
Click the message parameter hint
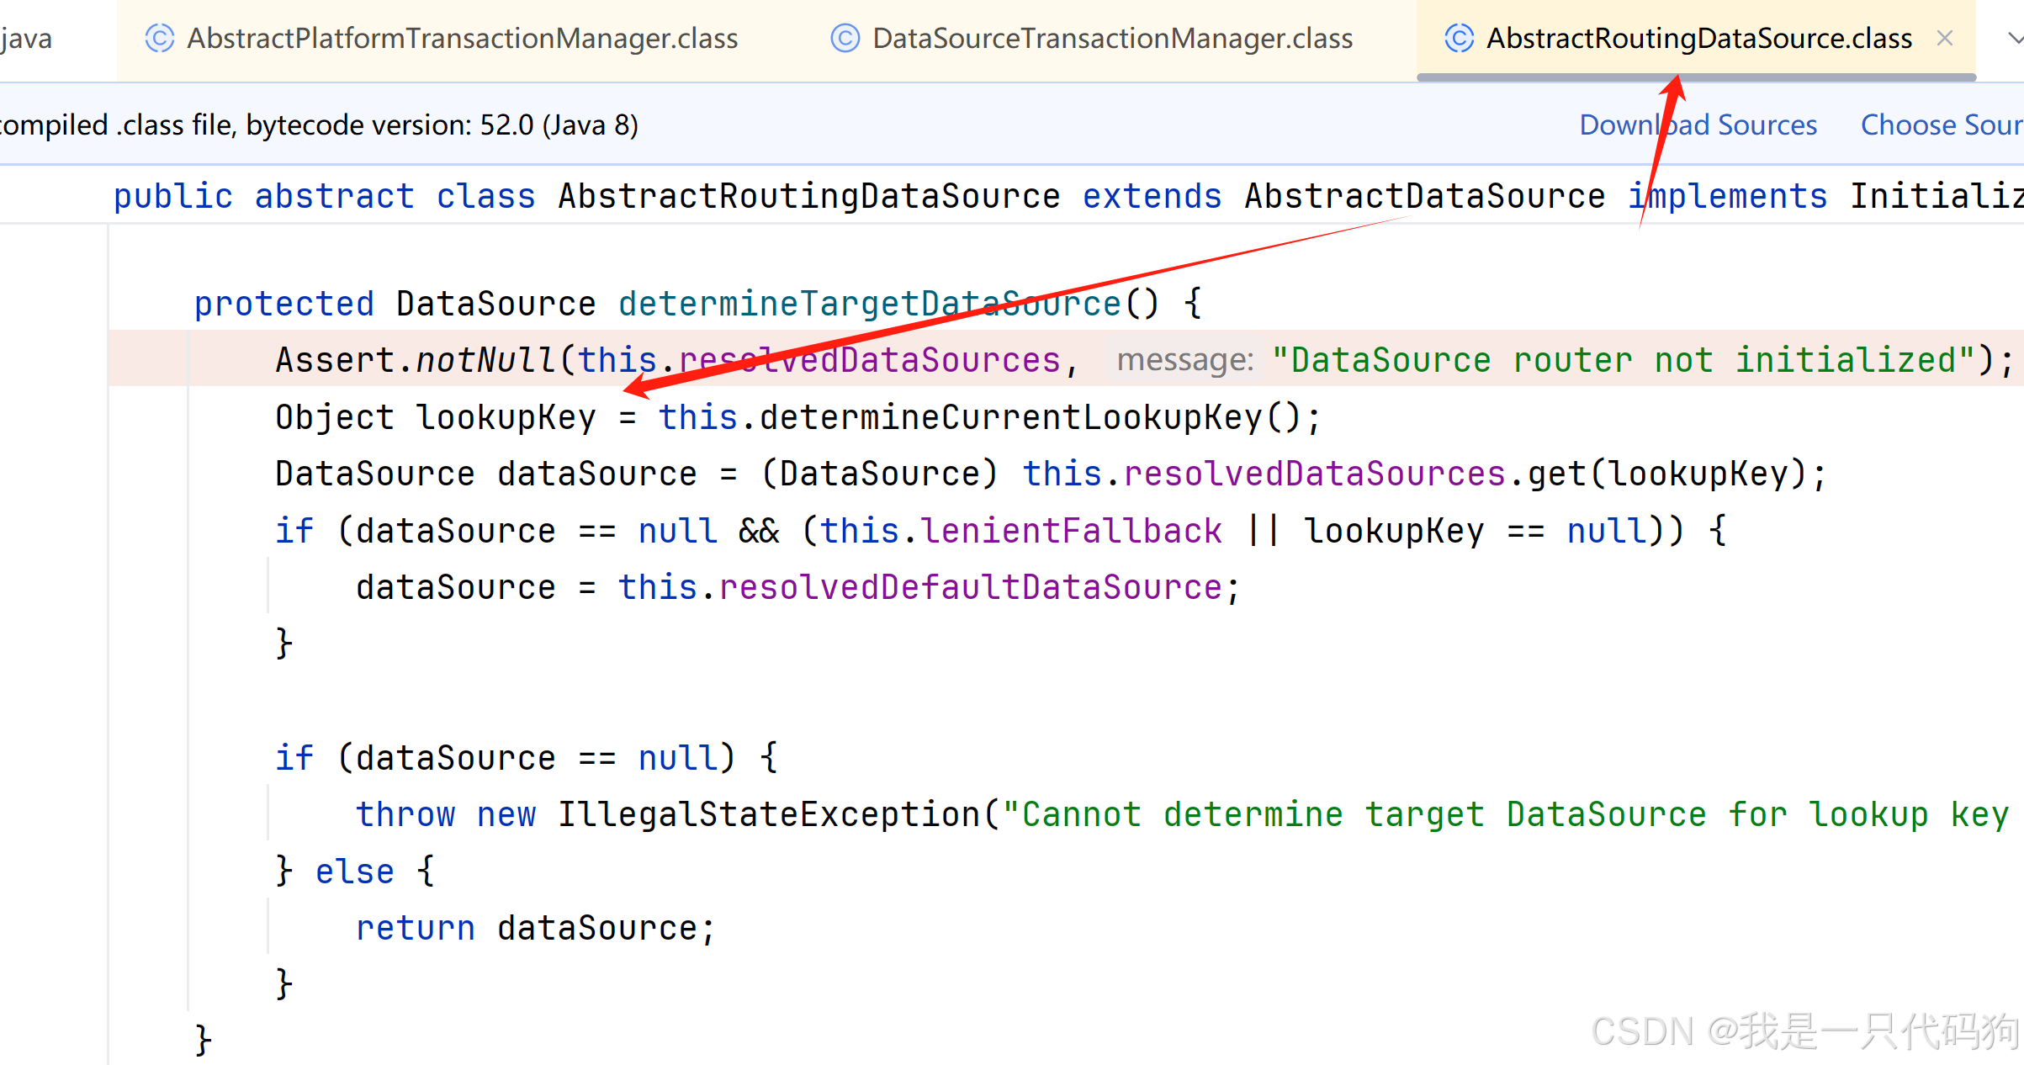[x=1184, y=361]
